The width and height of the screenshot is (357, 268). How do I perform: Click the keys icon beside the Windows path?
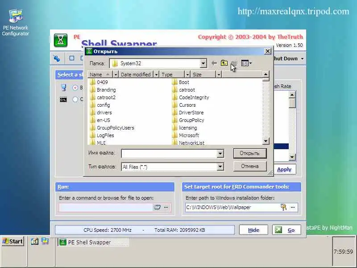tap(283, 207)
